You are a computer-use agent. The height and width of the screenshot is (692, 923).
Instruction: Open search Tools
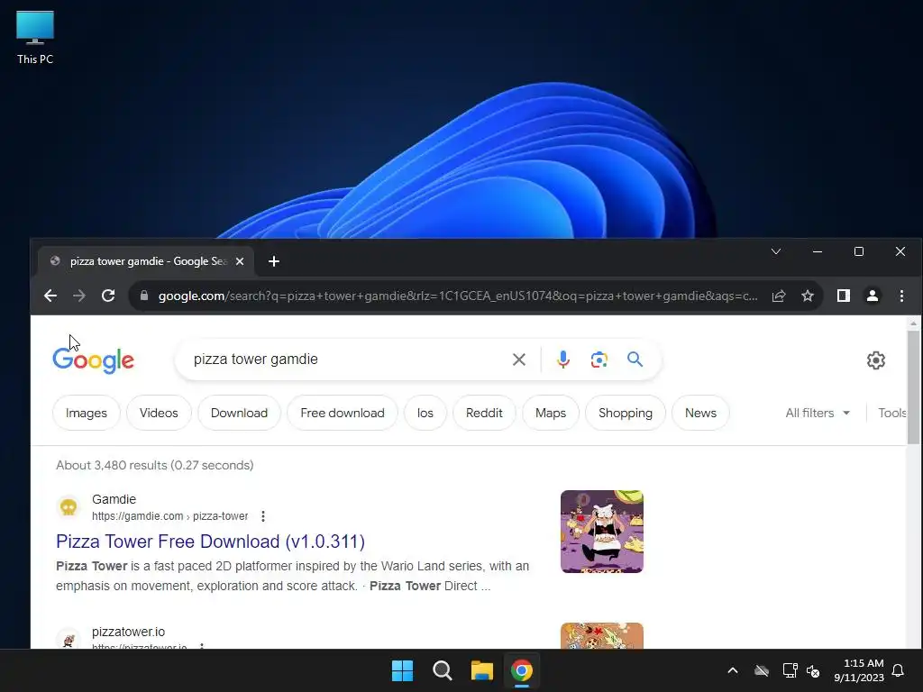tap(891, 413)
